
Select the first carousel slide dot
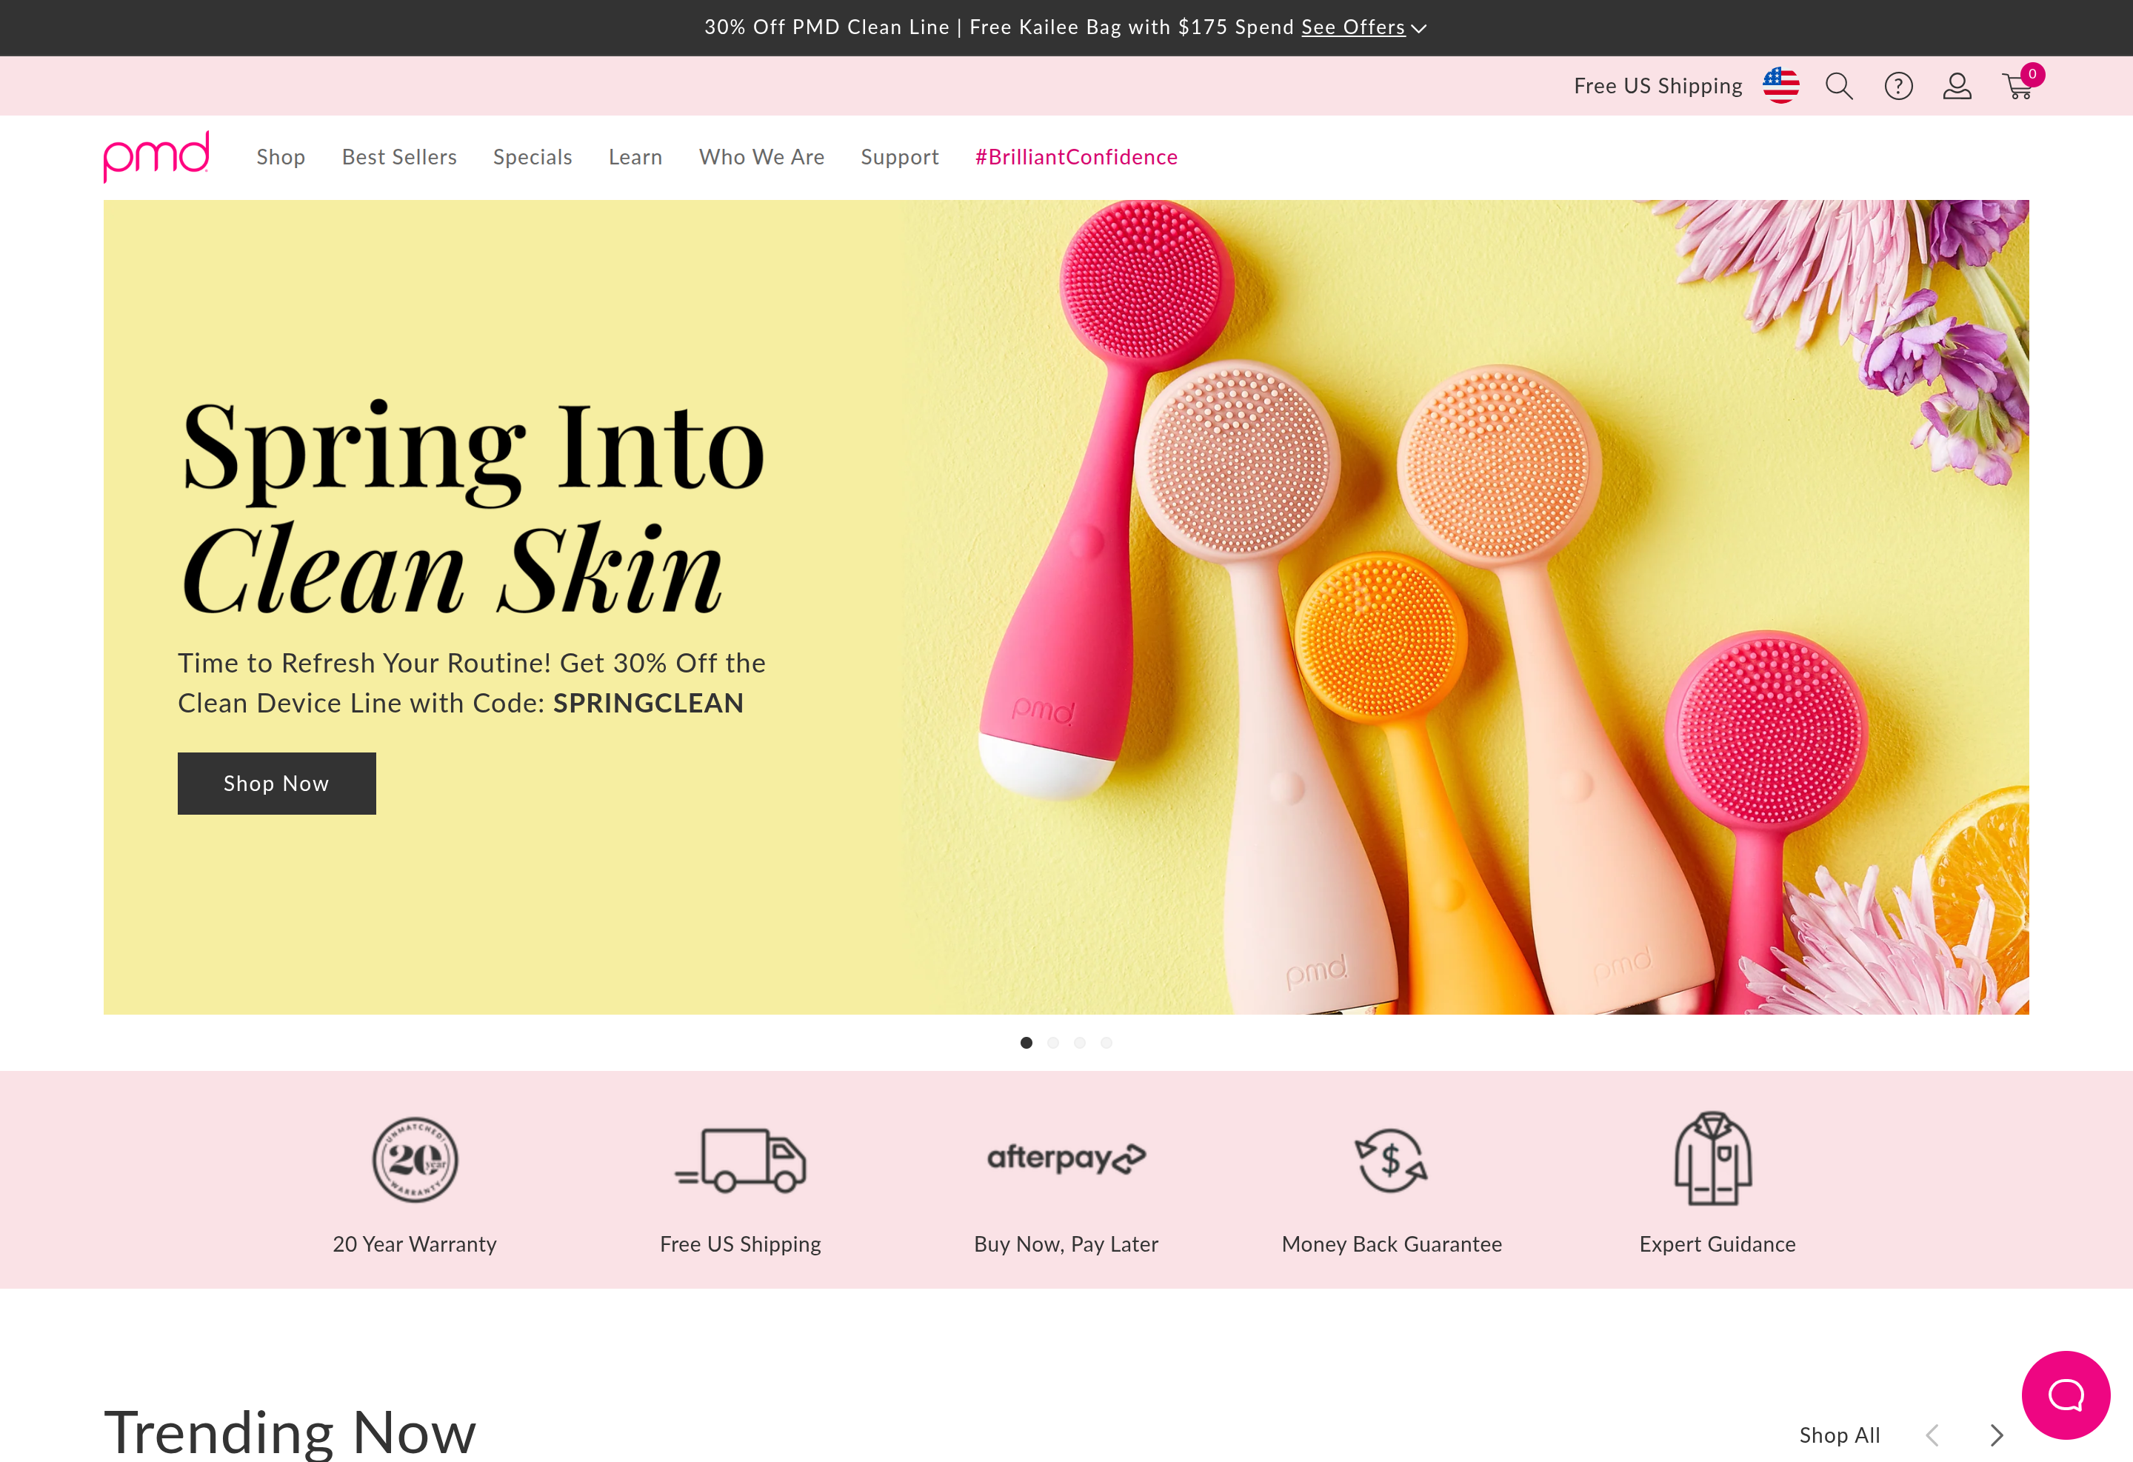click(x=1026, y=1043)
